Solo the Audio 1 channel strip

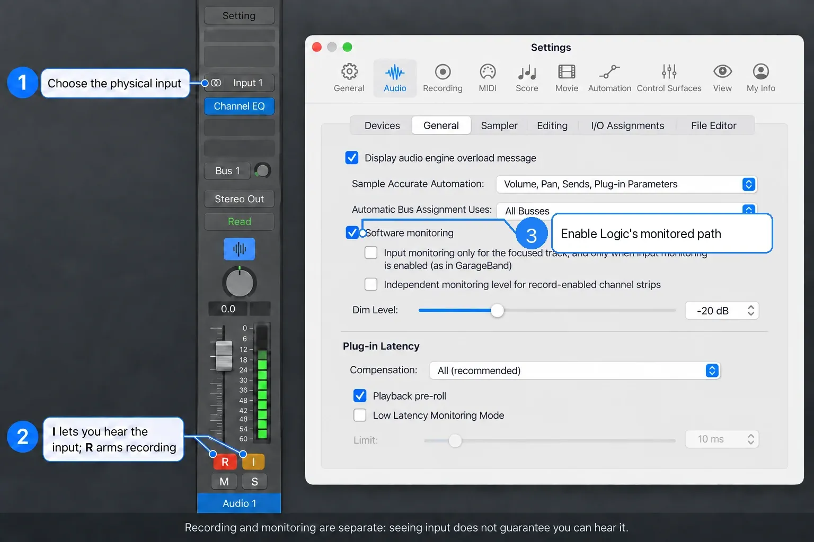tap(254, 482)
